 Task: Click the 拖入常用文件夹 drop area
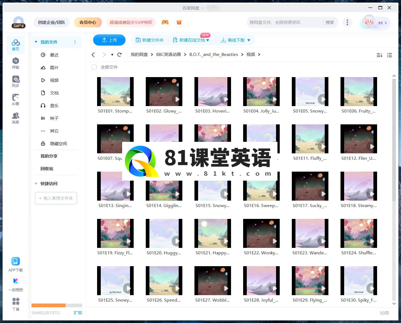click(56, 198)
